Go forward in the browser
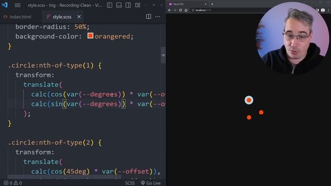This screenshot has height=186, width=331. [x=175, y=10]
